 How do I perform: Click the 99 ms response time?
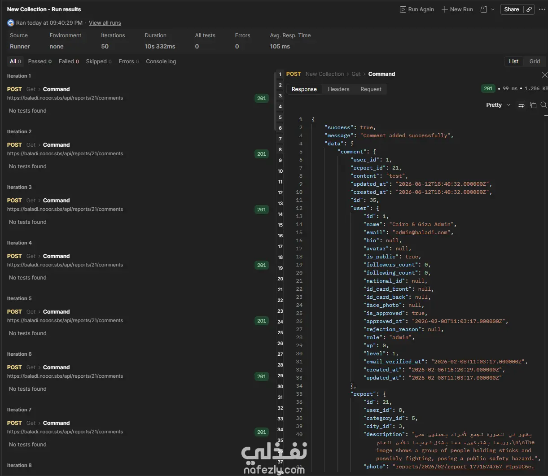coord(510,89)
